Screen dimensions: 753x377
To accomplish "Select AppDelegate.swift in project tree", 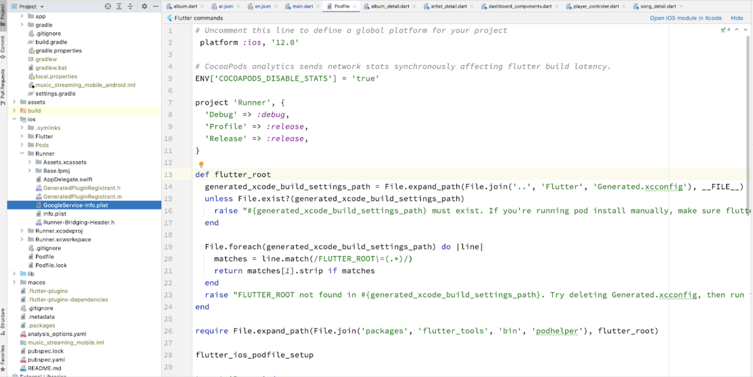I will pos(68,179).
